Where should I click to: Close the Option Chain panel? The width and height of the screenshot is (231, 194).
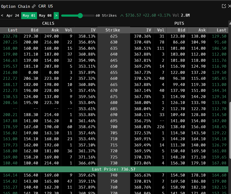pos(229,6)
